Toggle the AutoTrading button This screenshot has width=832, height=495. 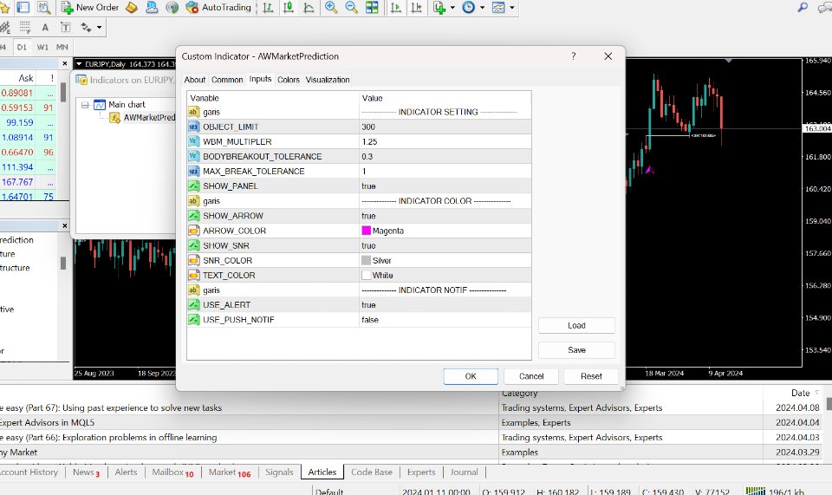pyautogui.click(x=218, y=8)
